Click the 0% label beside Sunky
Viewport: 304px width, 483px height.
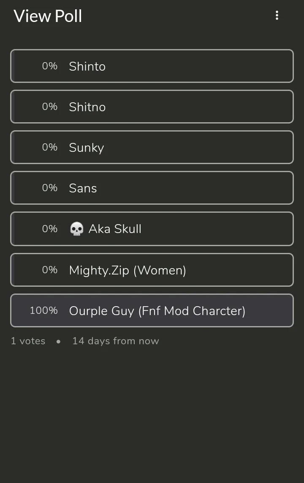point(49,147)
